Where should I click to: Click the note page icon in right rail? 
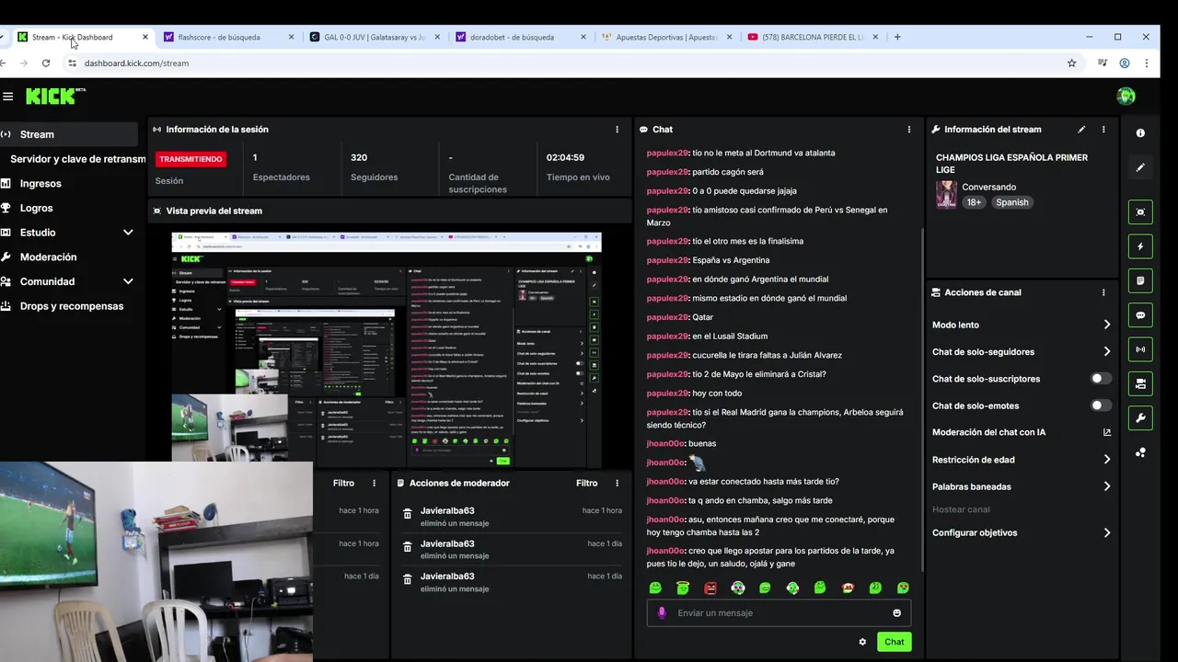point(1140,280)
